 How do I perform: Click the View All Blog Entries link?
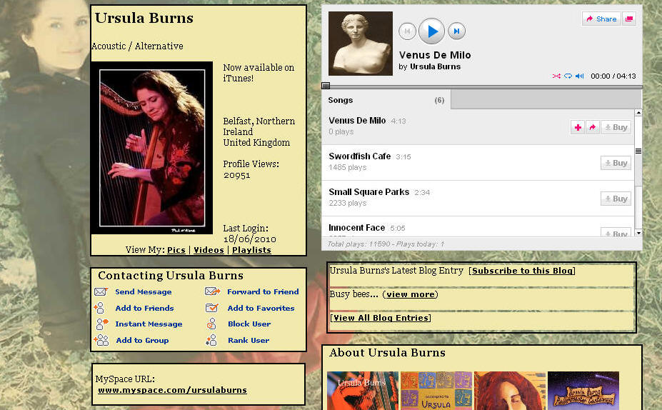coord(381,318)
